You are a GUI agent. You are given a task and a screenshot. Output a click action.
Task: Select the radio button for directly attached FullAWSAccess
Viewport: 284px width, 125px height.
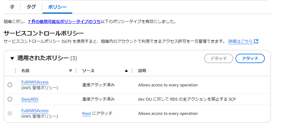pos(10,85)
